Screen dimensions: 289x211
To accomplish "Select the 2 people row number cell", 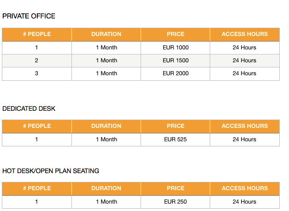I will 37,60.
